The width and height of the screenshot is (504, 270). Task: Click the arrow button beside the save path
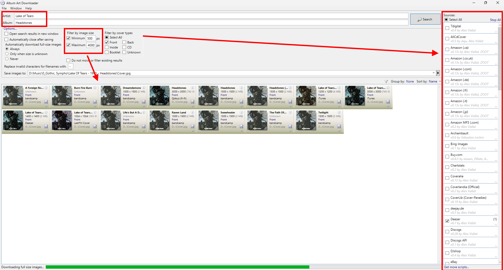point(438,73)
